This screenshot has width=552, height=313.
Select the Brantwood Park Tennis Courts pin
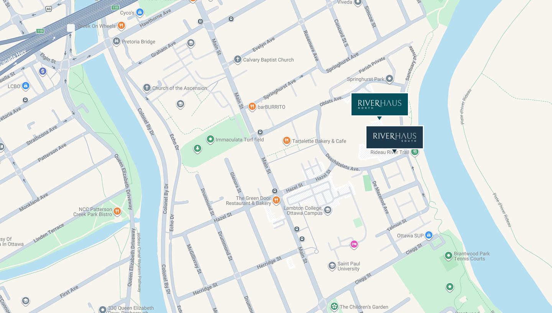point(448,256)
